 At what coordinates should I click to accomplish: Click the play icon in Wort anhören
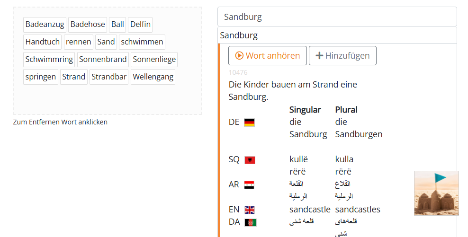pyautogui.click(x=239, y=56)
